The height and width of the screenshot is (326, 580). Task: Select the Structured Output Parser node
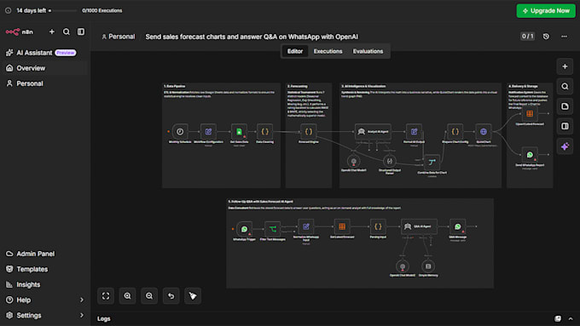pos(390,162)
